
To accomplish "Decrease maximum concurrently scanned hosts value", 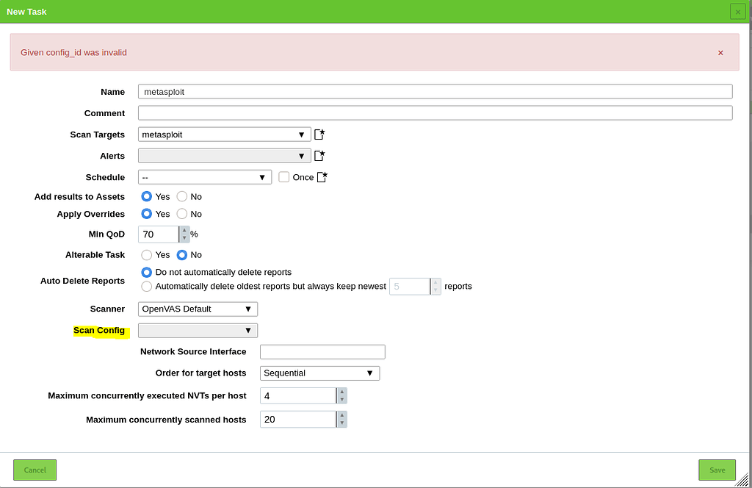I will pos(341,423).
